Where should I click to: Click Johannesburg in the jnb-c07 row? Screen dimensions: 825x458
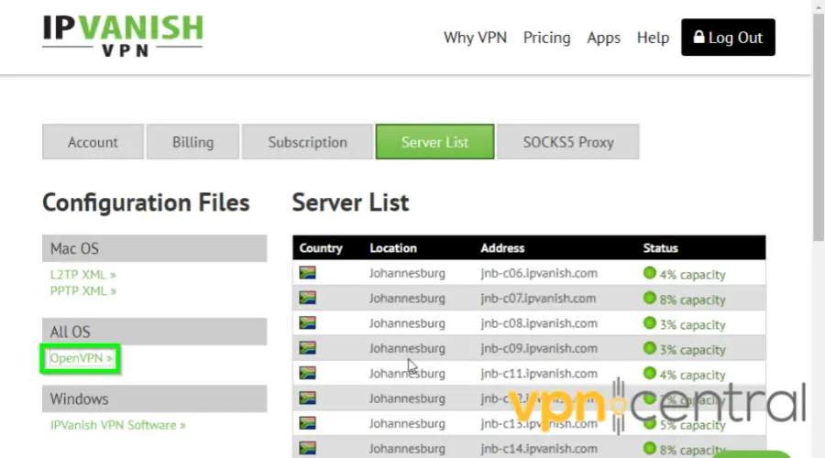point(407,298)
